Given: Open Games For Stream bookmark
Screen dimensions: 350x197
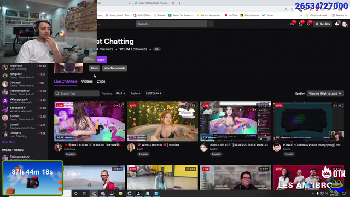Looking at the screenshot, I should (x=181, y=15).
